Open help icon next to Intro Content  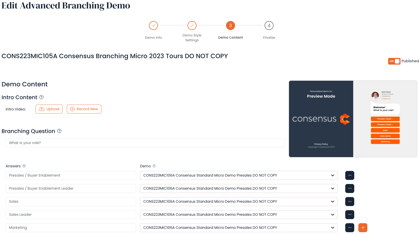pos(41,97)
